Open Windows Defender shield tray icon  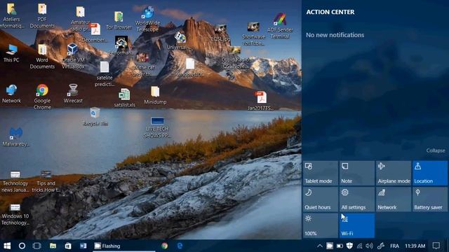coord(349,246)
